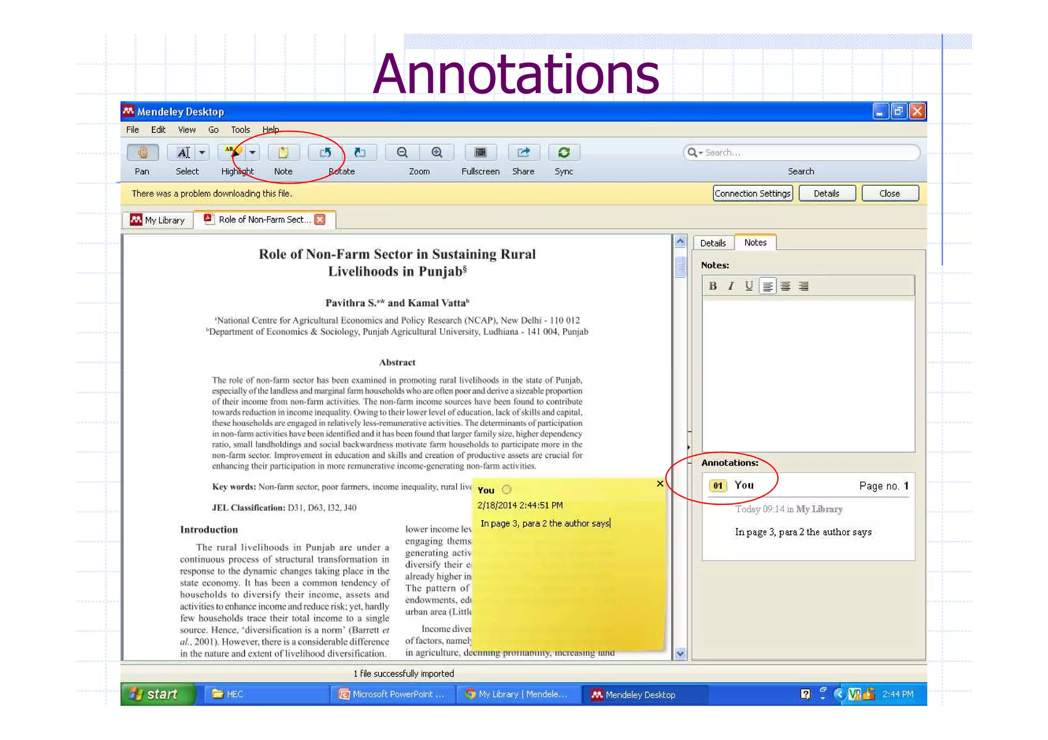Click the help question mark tray icon
The height and width of the screenshot is (740, 1048).
click(805, 694)
